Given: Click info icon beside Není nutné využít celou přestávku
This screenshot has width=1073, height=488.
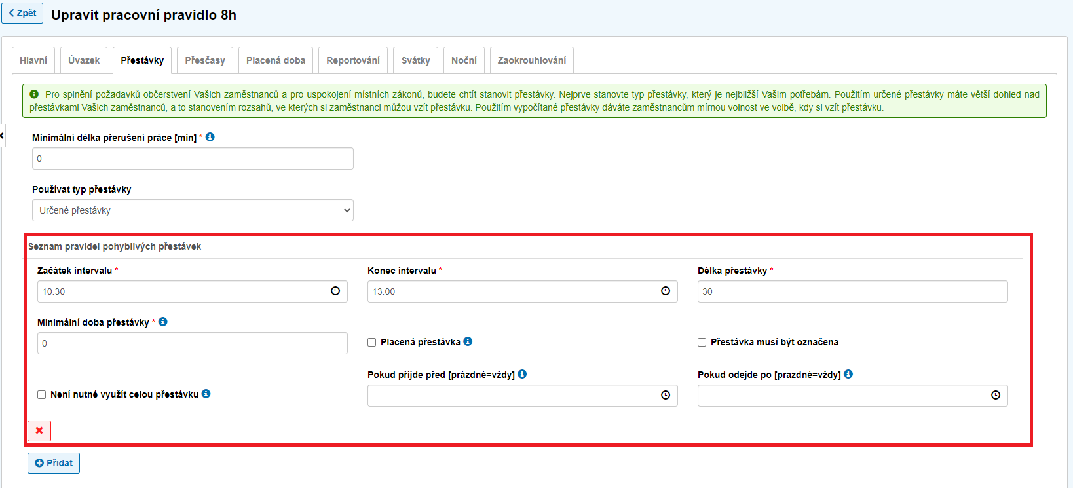Looking at the screenshot, I should coord(206,394).
